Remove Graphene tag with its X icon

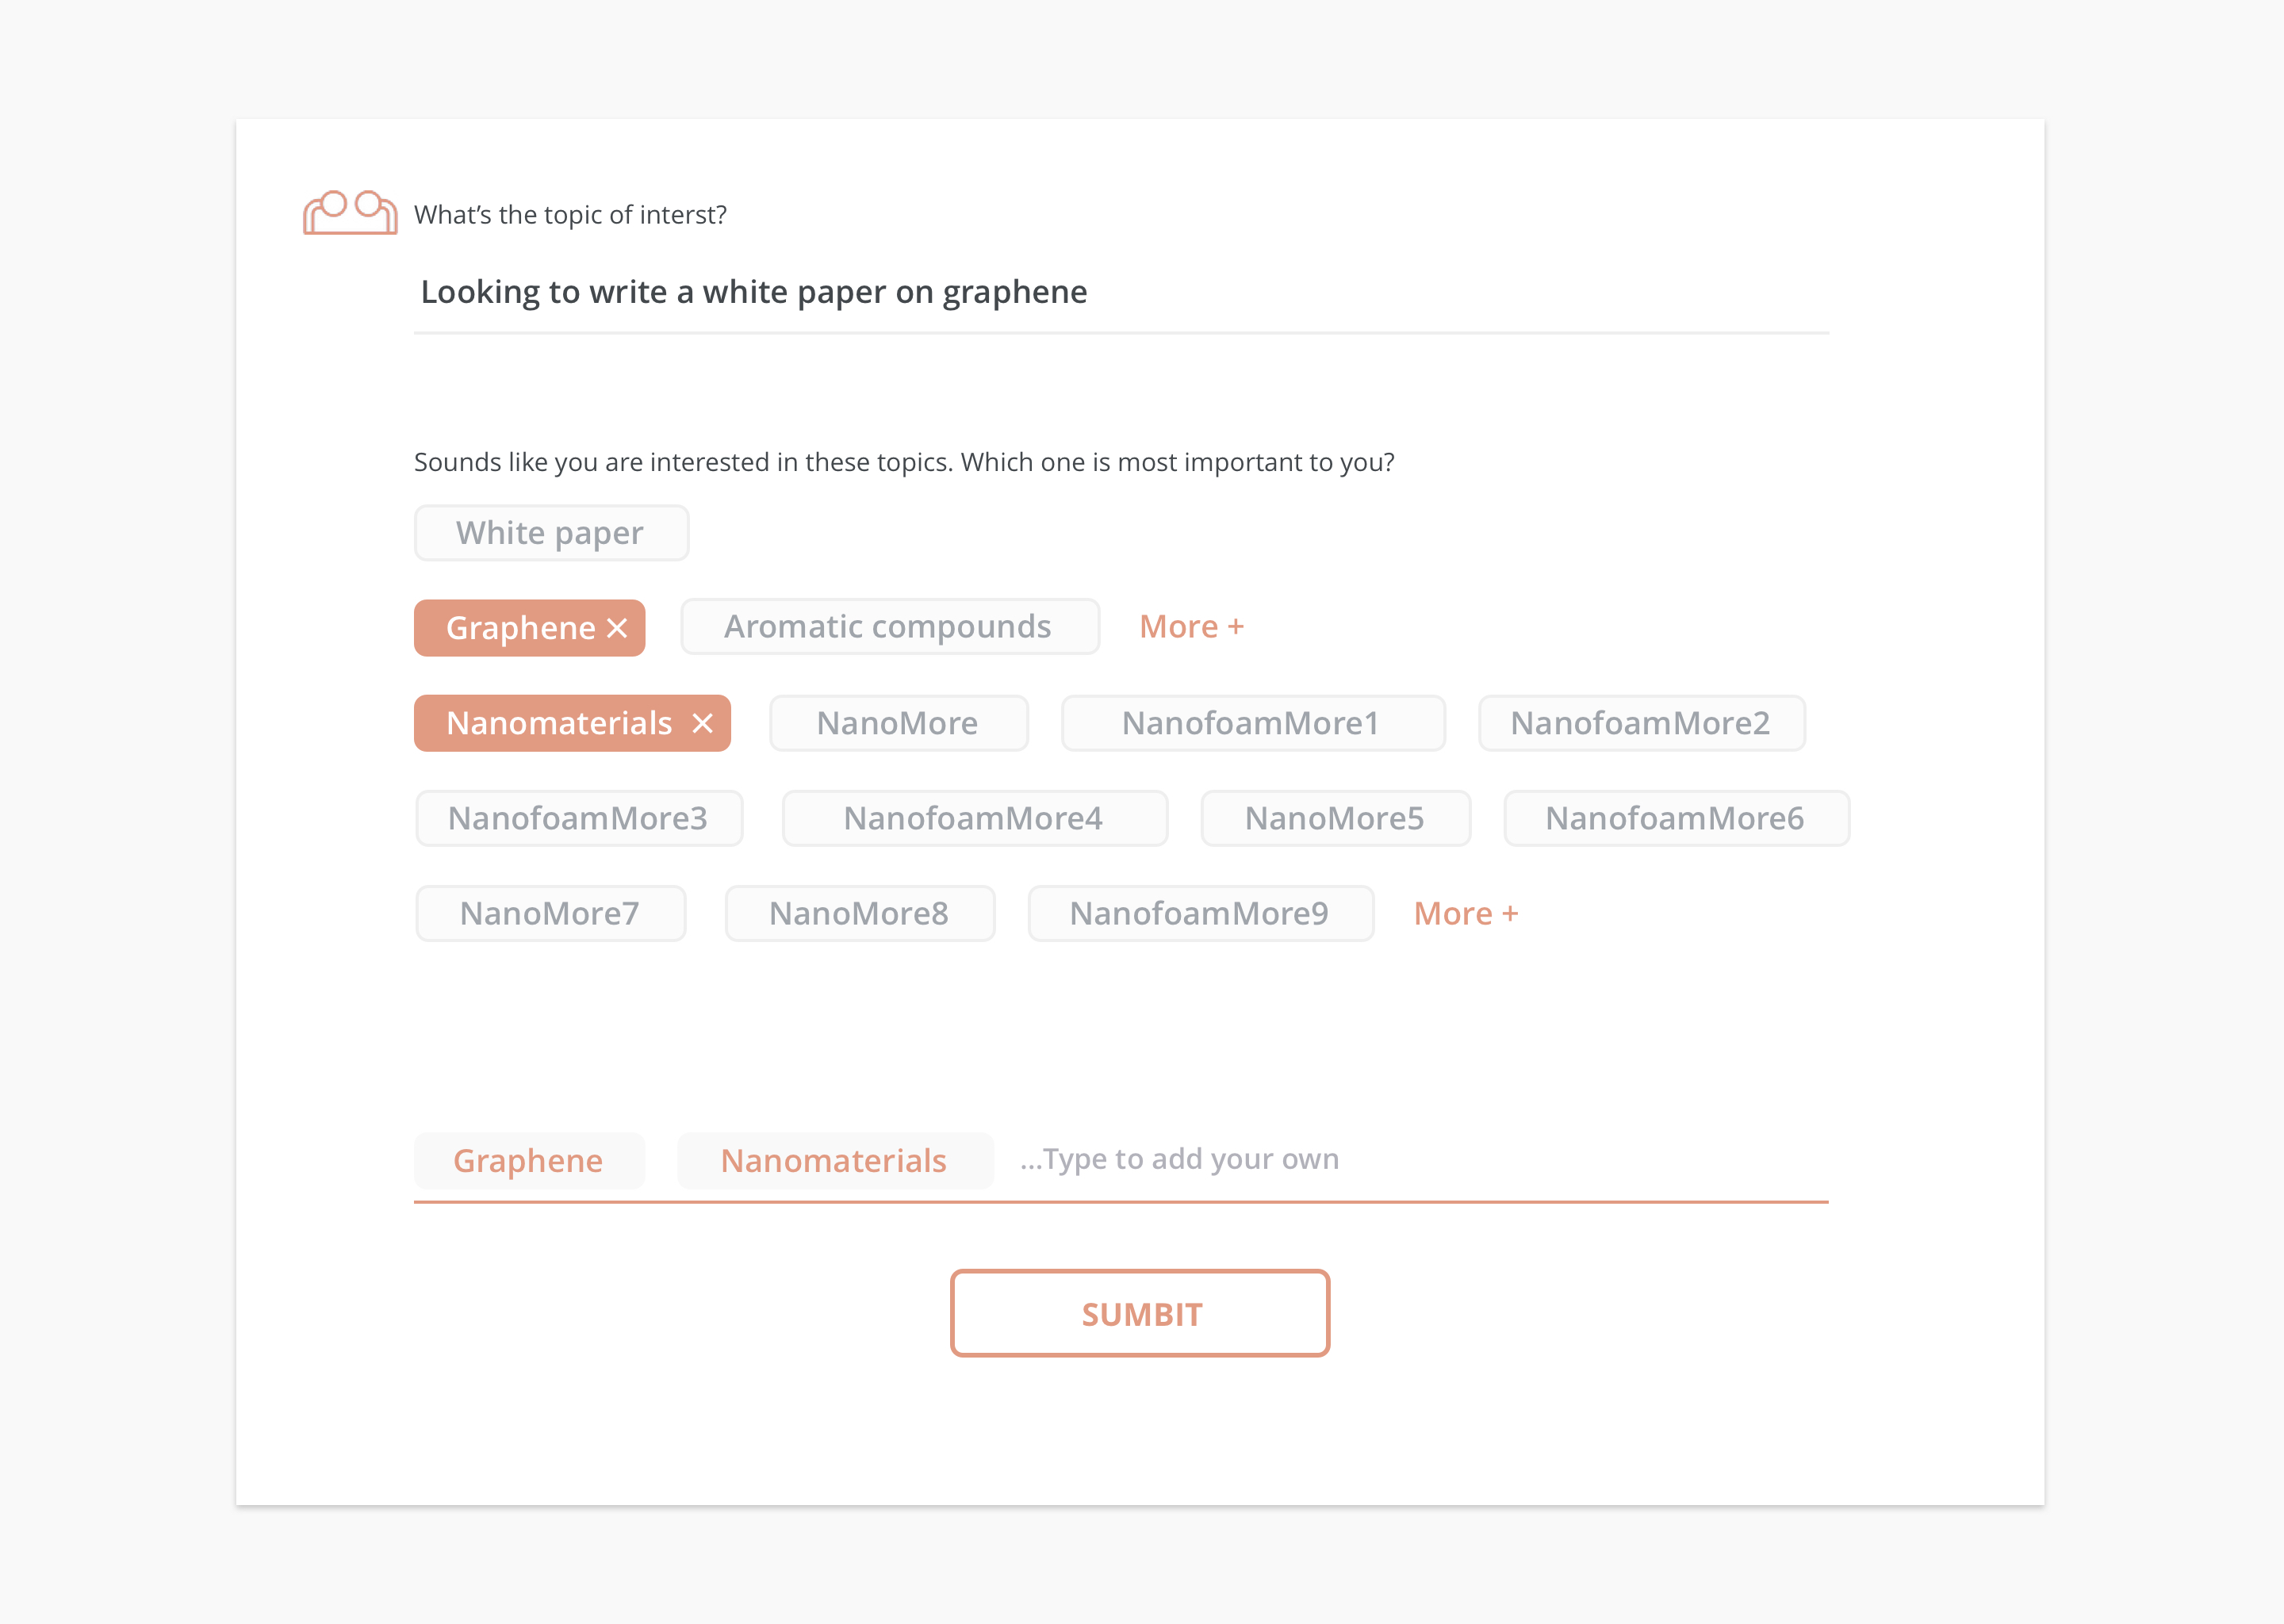pyautogui.click(x=618, y=628)
